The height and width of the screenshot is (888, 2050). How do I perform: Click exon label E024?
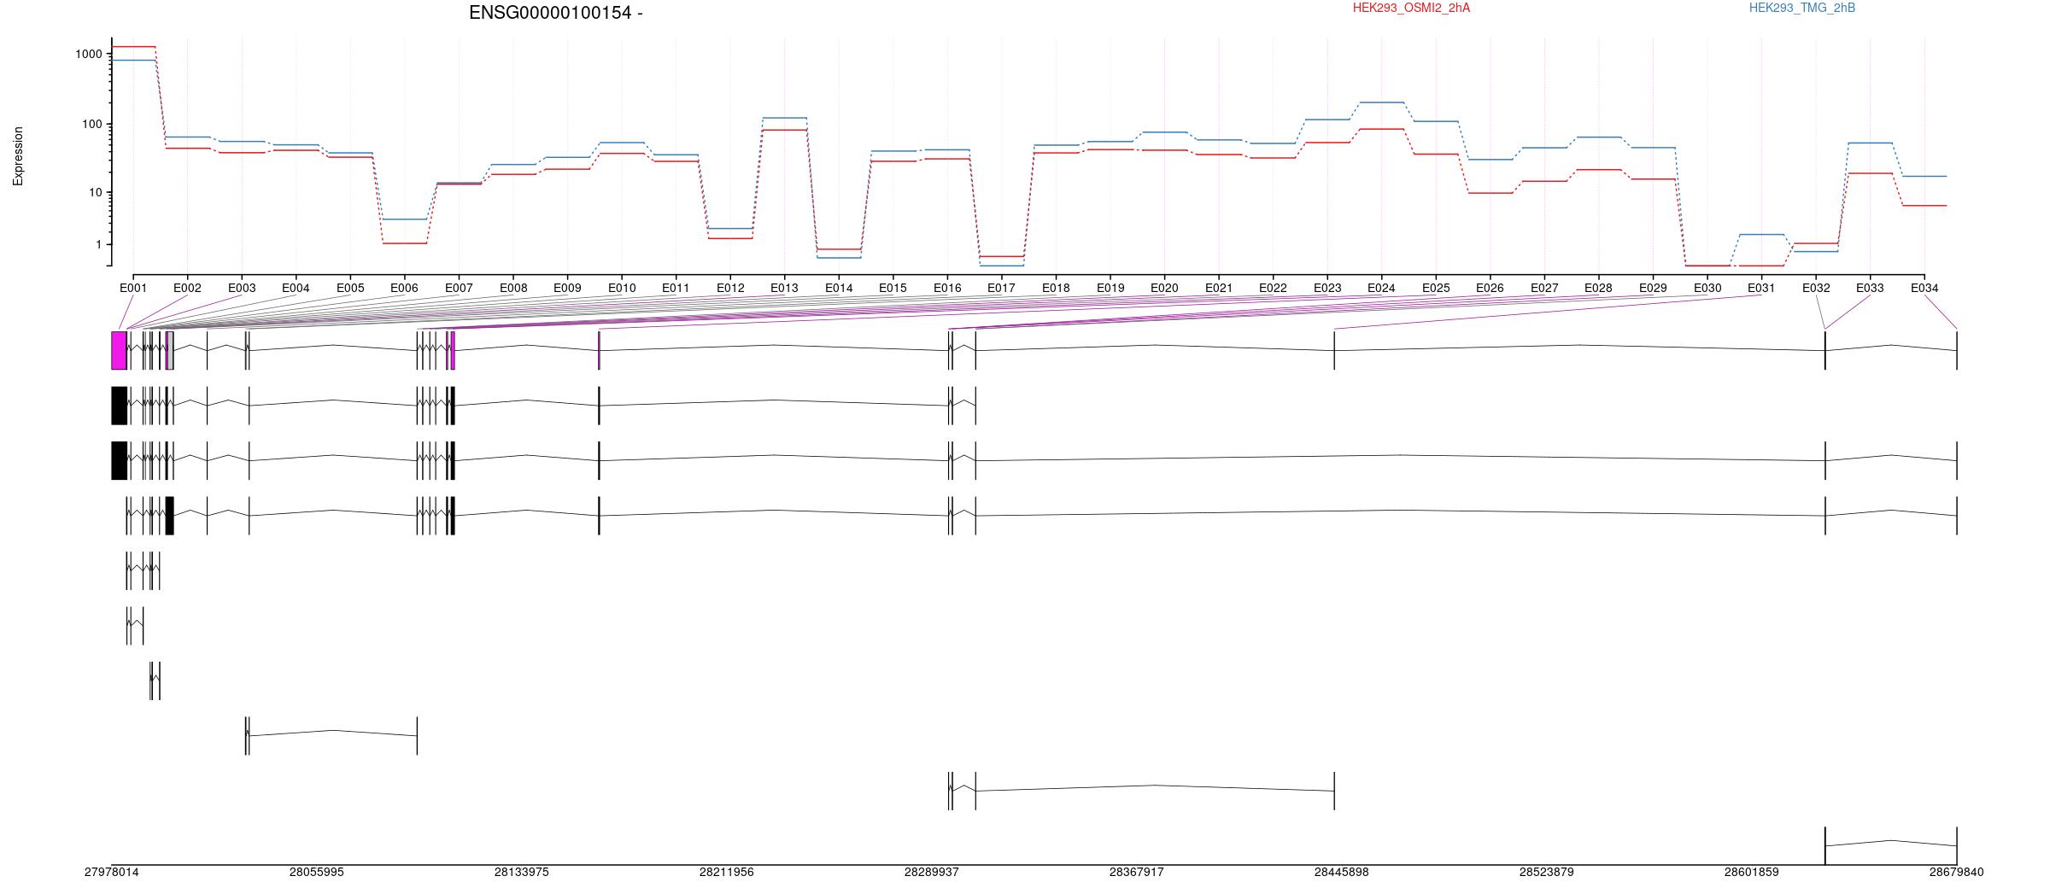pos(1381,288)
